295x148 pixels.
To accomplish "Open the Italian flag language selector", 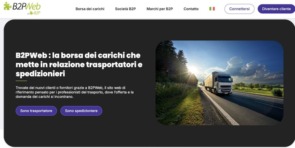I will pyautogui.click(x=212, y=9).
